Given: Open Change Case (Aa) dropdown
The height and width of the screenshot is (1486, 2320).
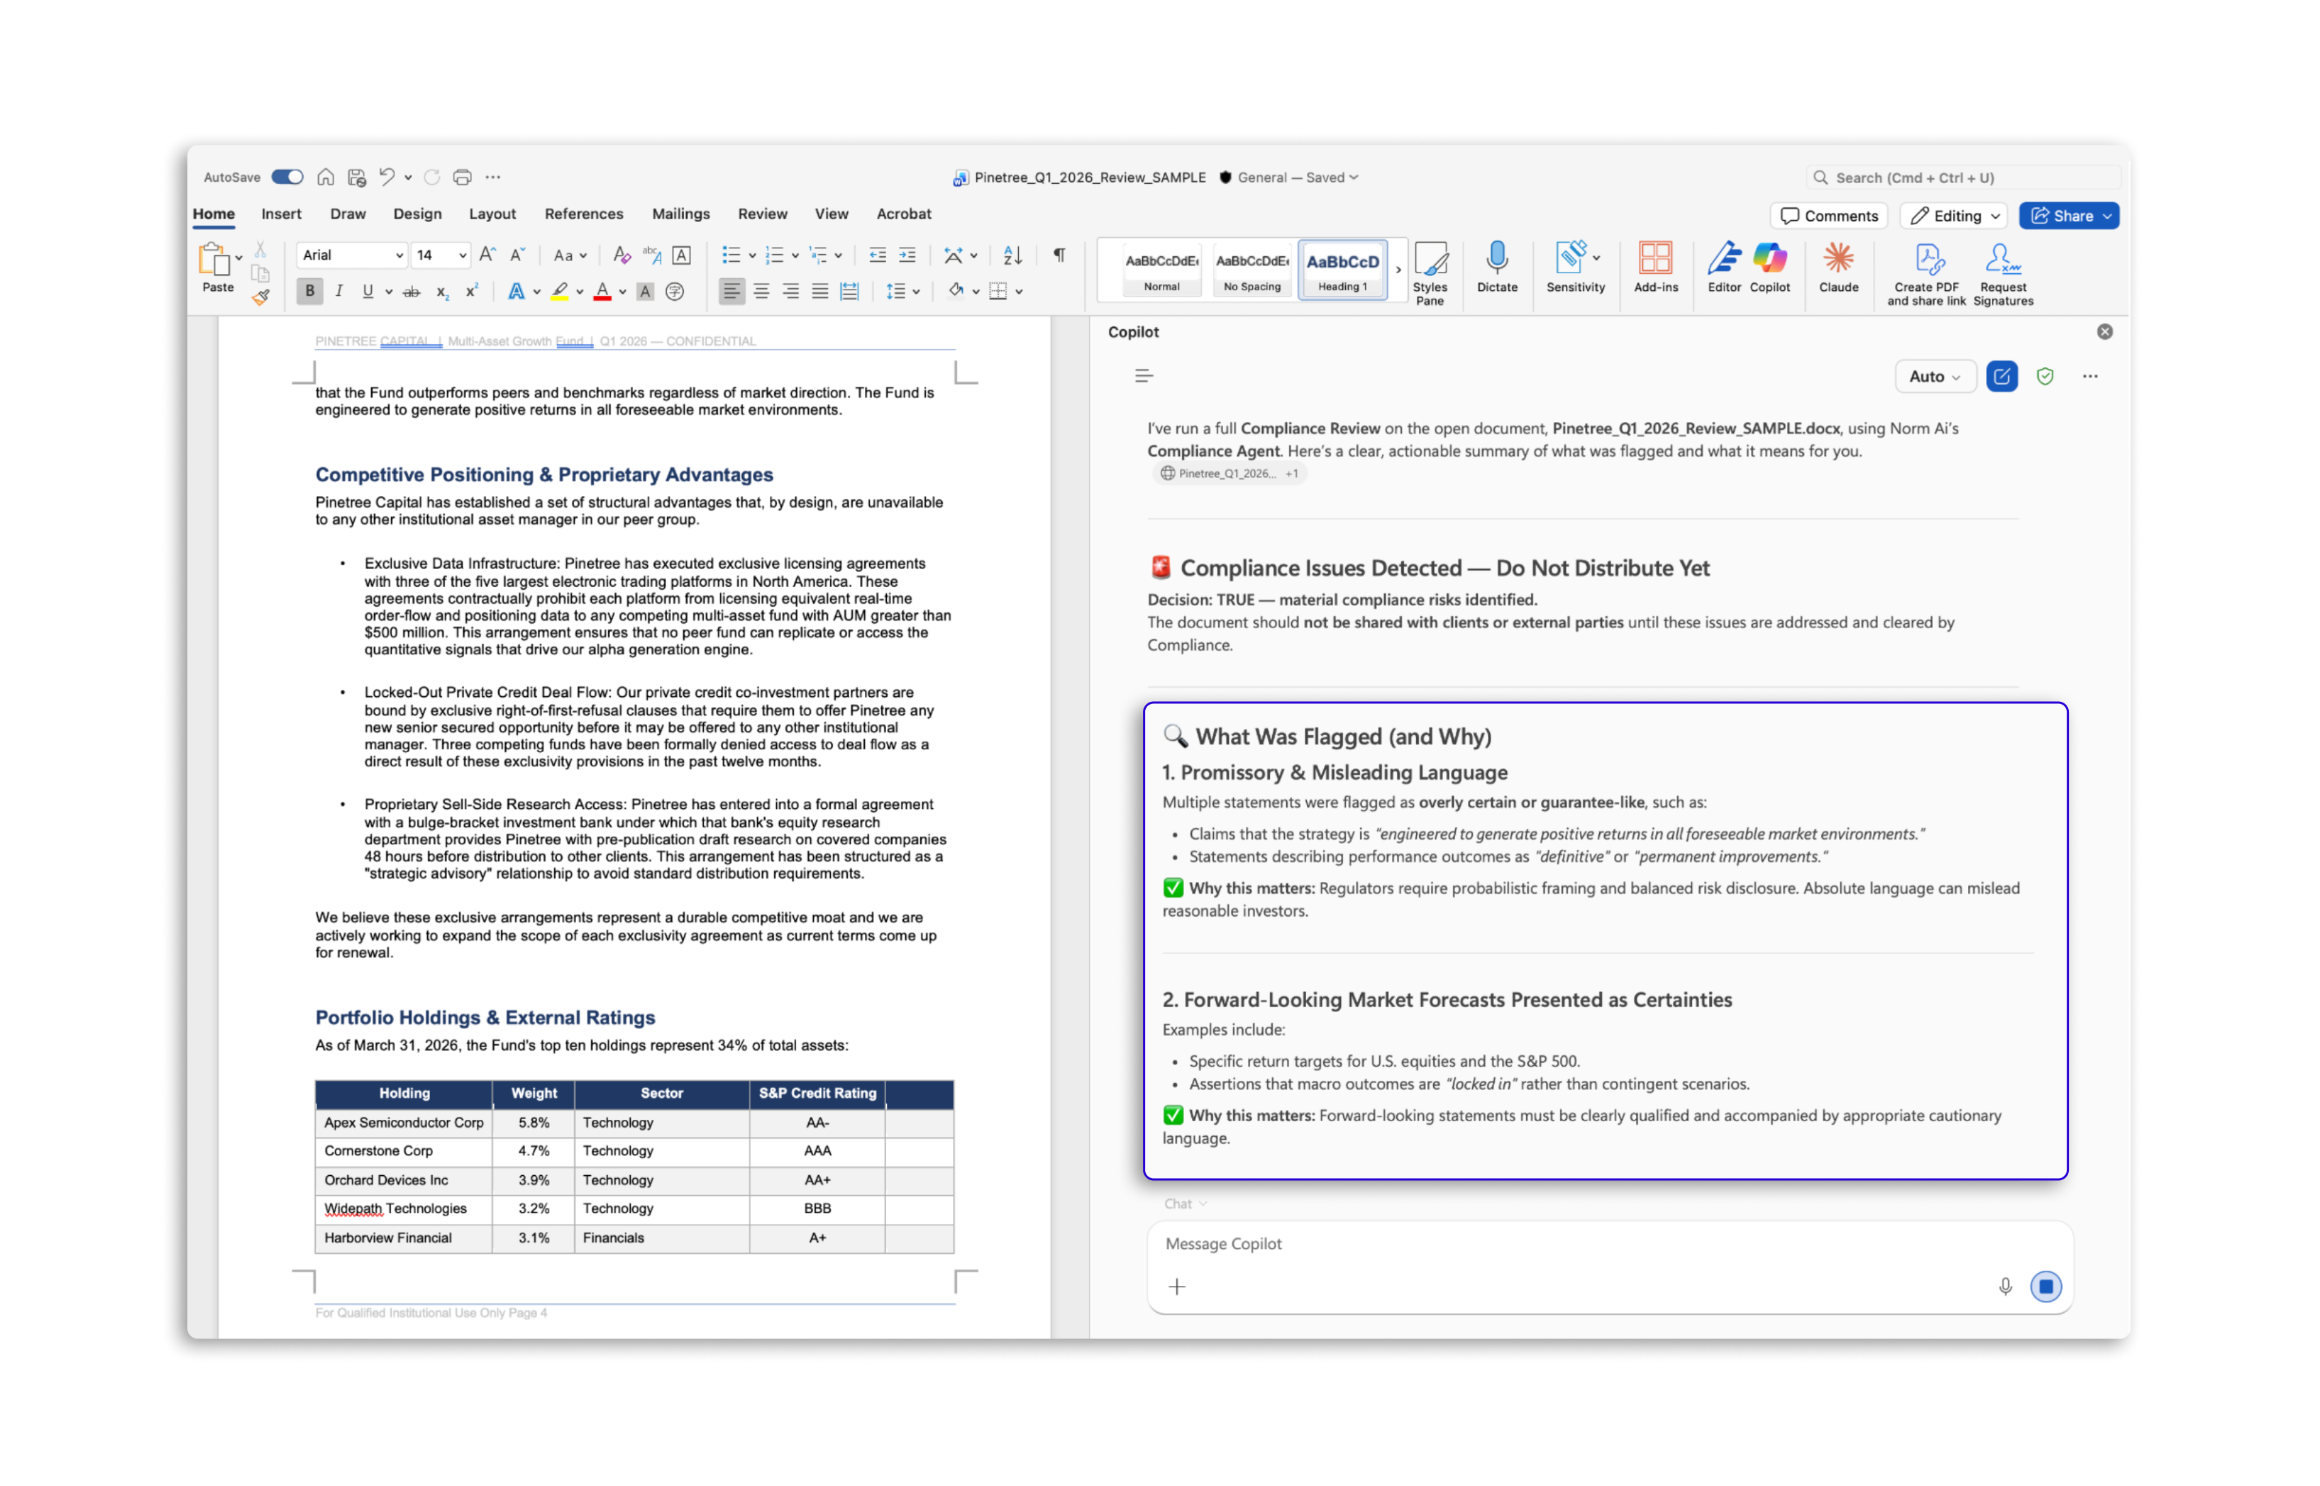Looking at the screenshot, I should (x=569, y=255).
